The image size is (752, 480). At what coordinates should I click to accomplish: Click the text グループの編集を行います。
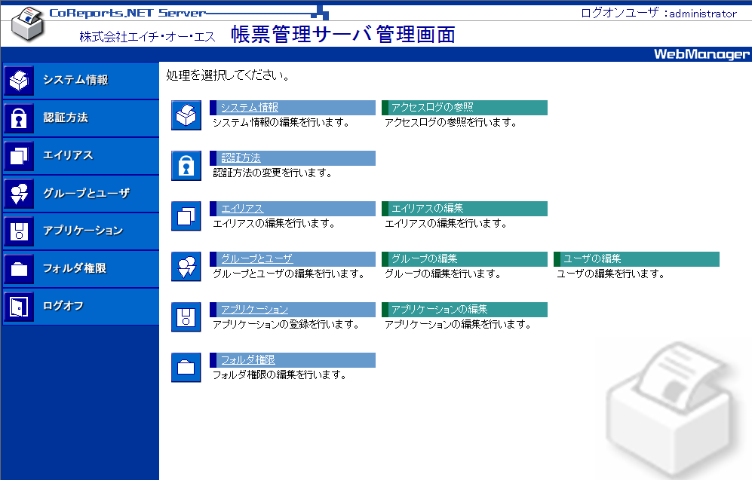tap(444, 274)
